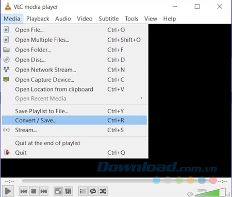Open the Video menu
The width and height of the screenshot is (232, 197).
point(85,19)
